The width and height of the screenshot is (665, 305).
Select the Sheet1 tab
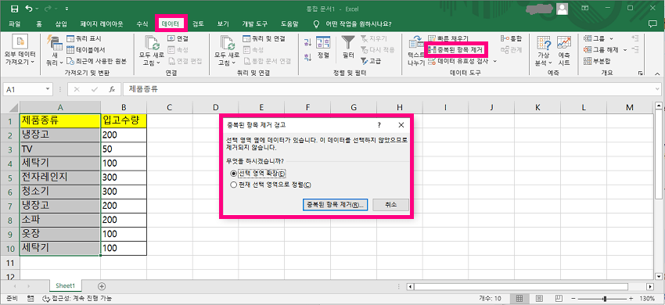coord(65,286)
